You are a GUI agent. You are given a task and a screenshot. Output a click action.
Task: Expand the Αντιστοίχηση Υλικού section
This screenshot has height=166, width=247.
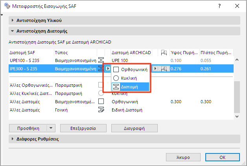tap(13, 20)
